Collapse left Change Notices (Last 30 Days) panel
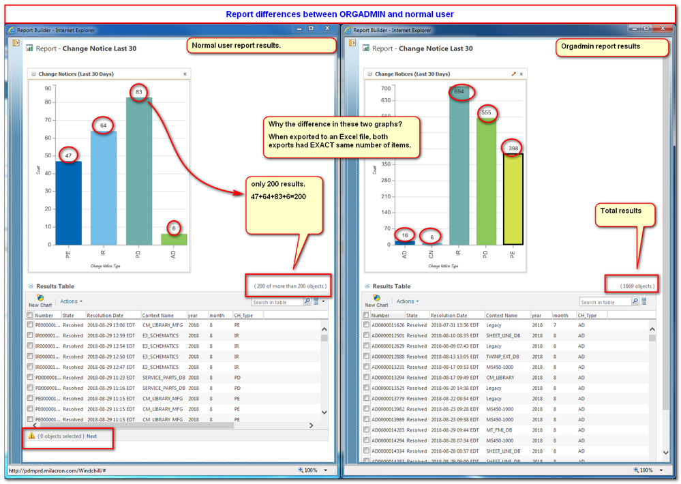 [x=33, y=74]
